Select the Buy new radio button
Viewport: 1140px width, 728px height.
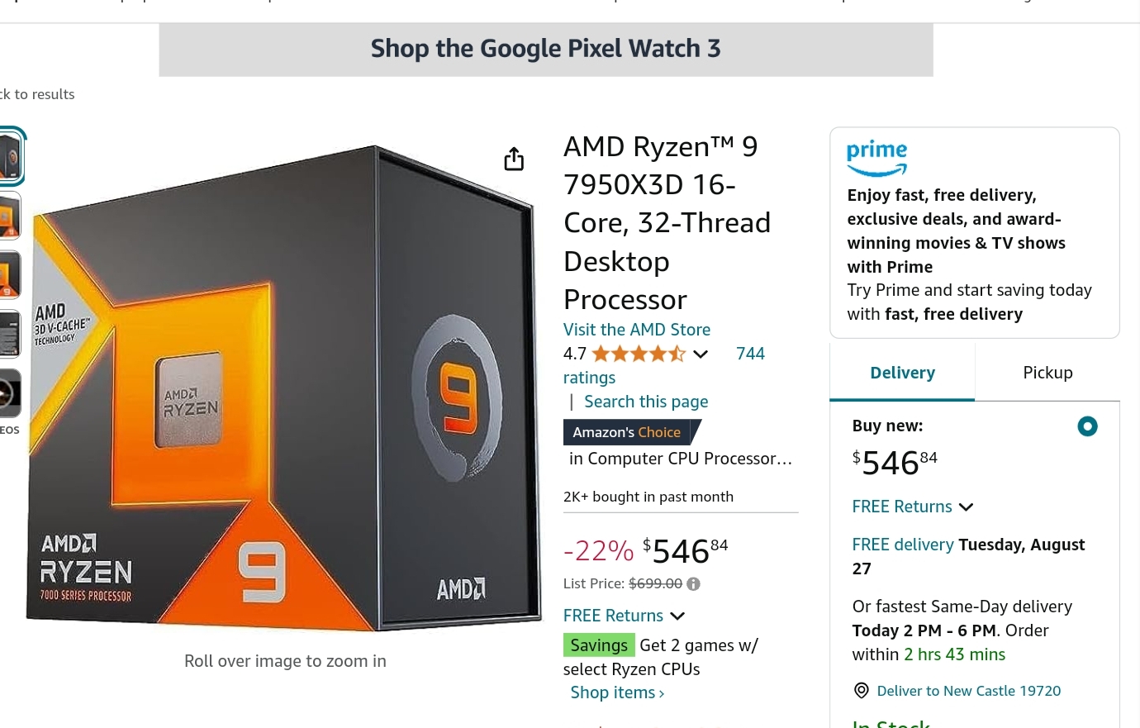click(1087, 426)
